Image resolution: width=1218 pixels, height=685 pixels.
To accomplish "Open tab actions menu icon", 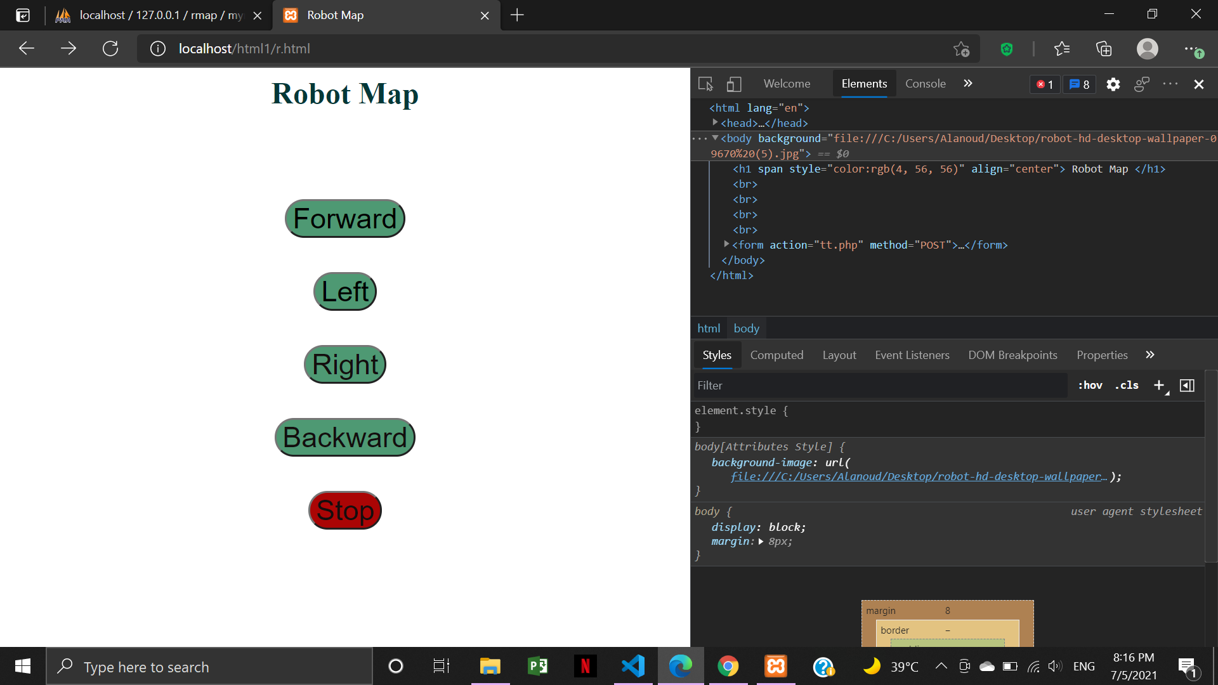I will [23, 15].
